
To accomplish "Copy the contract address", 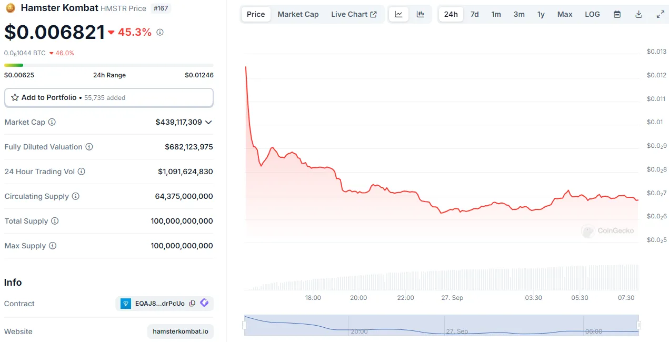I will pos(192,303).
